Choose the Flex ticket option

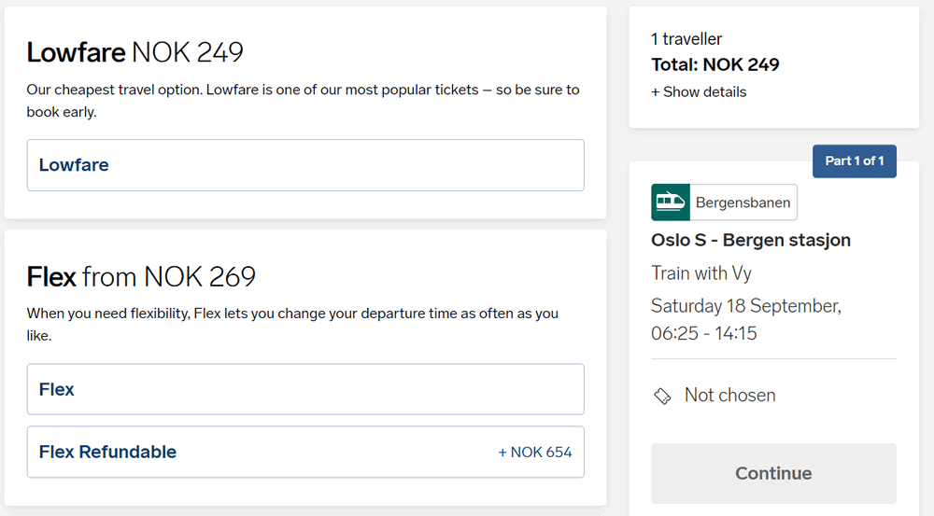pyautogui.click(x=305, y=389)
